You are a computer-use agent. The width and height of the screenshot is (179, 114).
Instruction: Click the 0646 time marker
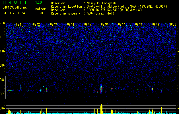(104, 25)
